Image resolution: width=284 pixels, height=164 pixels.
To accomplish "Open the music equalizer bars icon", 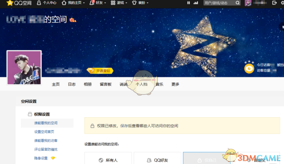I will point(196,3).
